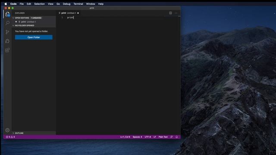This screenshot has width=276, height=155.
Task: Click the errors and warnings status indicator
Action: (10, 137)
